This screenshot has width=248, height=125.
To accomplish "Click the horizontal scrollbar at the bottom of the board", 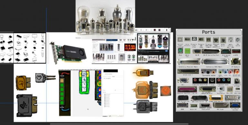I will [x=119, y=124].
